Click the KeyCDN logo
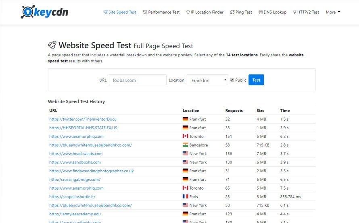This screenshot has height=223, width=359. tap(44, 12)
